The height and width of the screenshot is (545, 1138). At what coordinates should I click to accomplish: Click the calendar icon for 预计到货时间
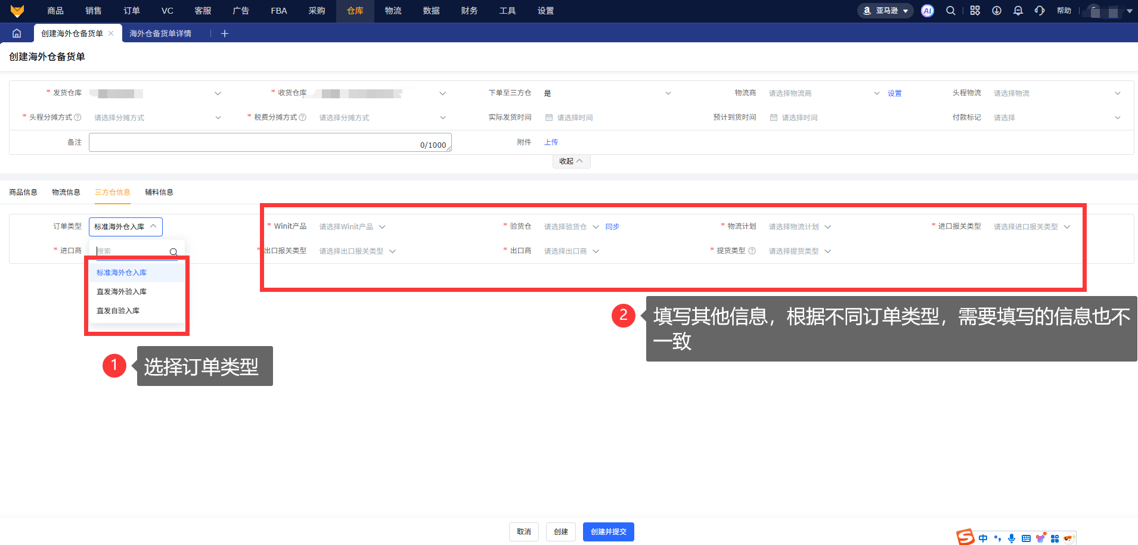click(774, 117)
